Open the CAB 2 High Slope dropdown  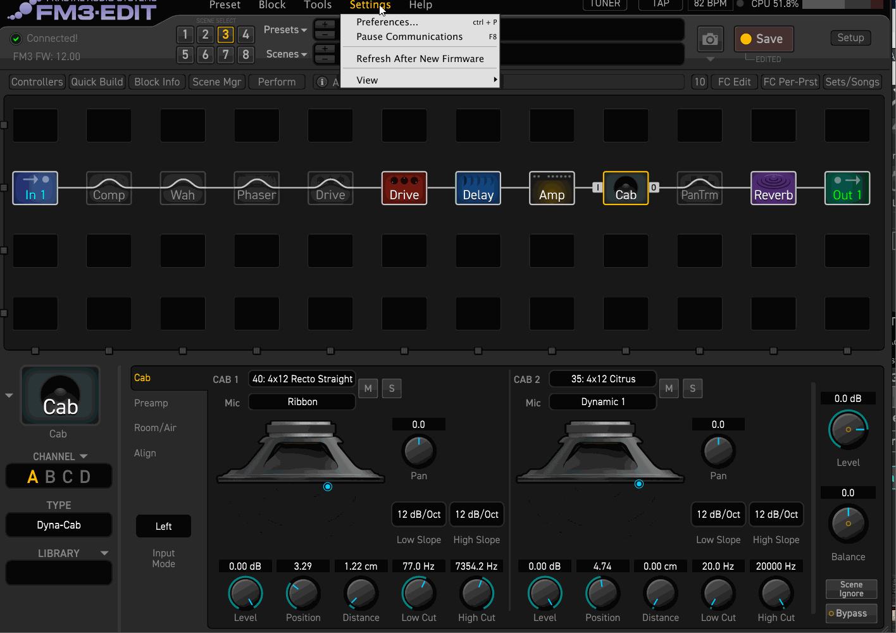776,515
